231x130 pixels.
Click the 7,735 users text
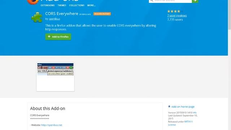pyautogui.click(x=175, y=19)
